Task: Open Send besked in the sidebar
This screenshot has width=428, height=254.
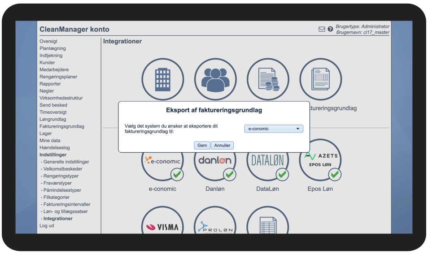Action: (x=53, y=105)
